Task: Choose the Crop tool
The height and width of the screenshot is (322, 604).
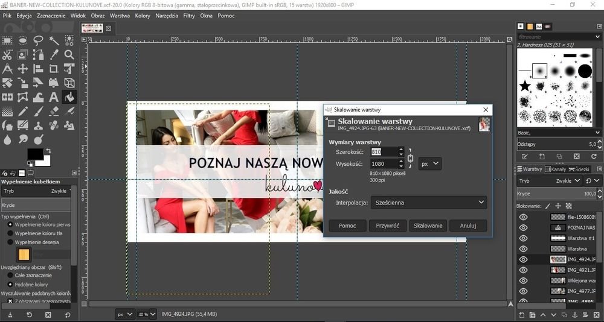Action: tap(54, 69)
